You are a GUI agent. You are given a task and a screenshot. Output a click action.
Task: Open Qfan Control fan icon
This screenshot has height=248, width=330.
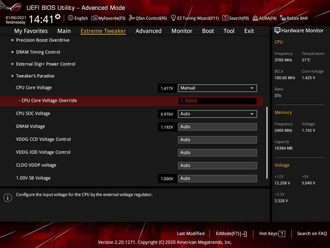click(x=131, y=18)
